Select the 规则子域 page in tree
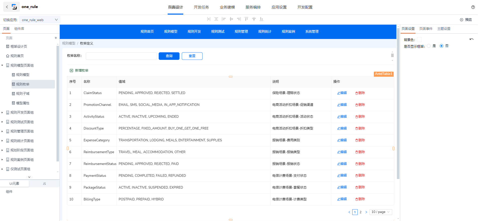 tap(23, 94)
